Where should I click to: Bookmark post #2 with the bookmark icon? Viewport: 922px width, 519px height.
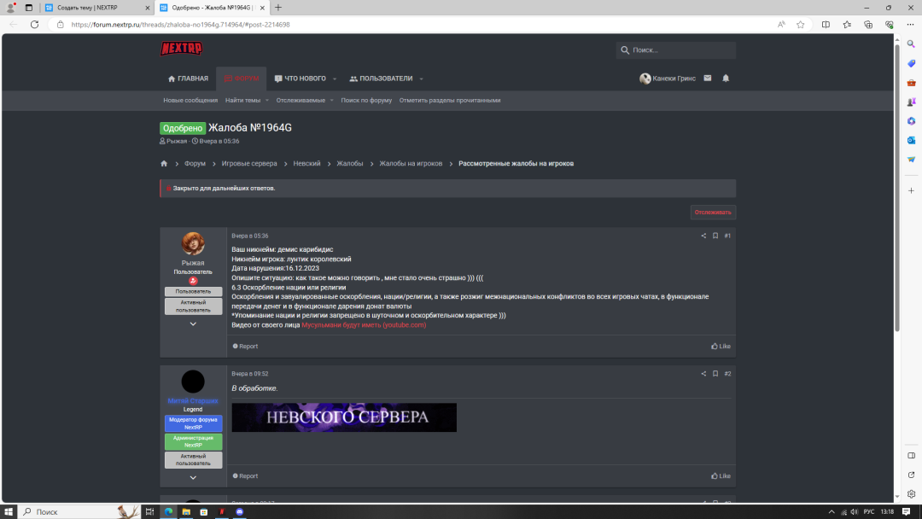click(715, 374)
